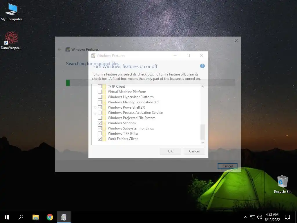
Task: Close the searching progress window
Action: pyautogui.click(x=236, y=41)
